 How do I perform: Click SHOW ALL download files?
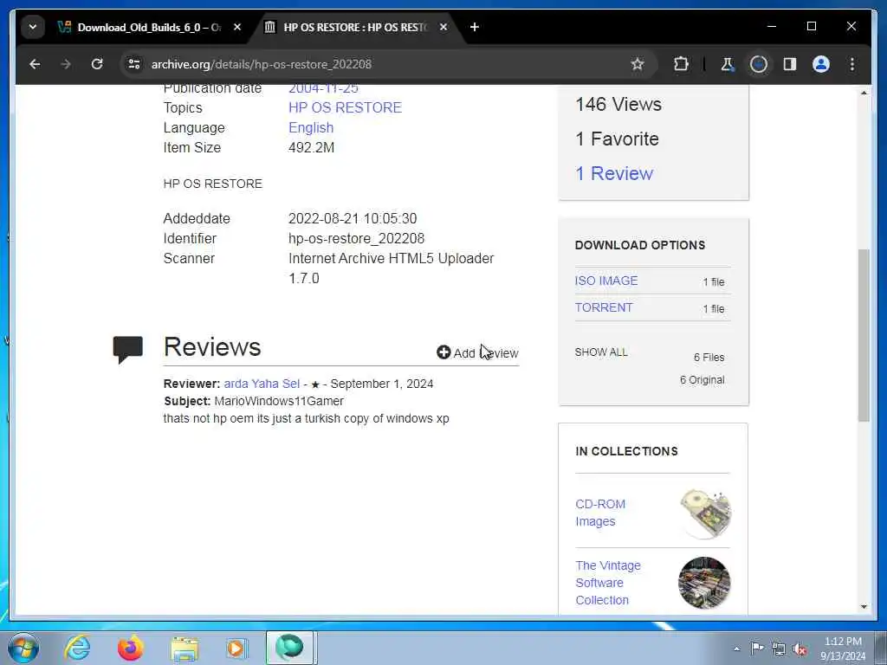[x=601, y=352]
